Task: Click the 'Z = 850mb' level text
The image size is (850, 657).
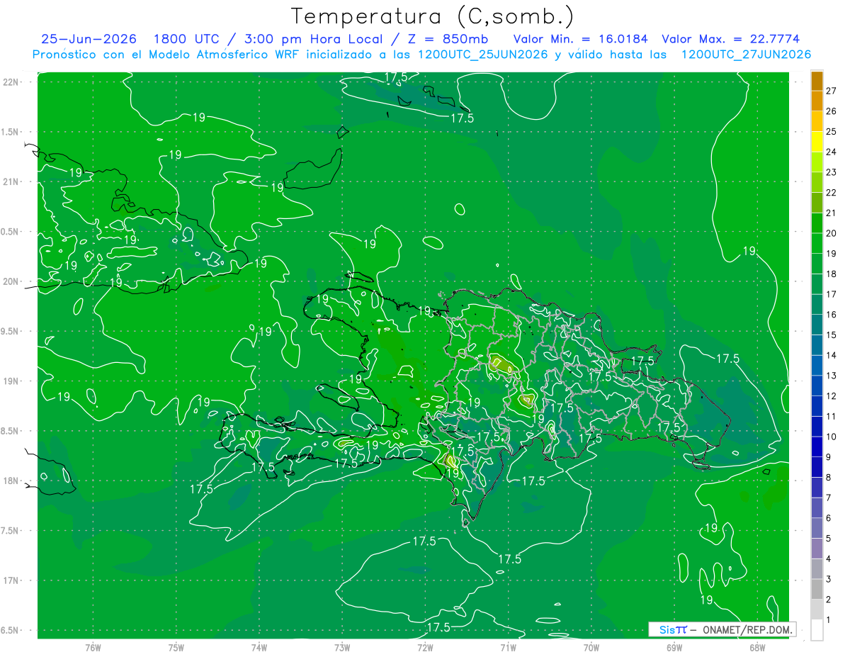Action: tap(446, 39)
